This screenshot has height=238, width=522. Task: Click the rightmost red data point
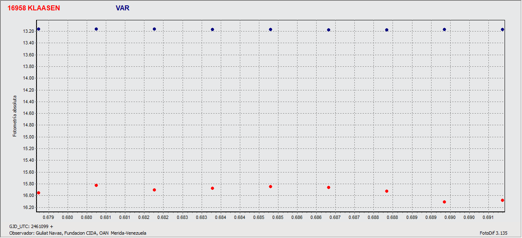coord(502,200)
